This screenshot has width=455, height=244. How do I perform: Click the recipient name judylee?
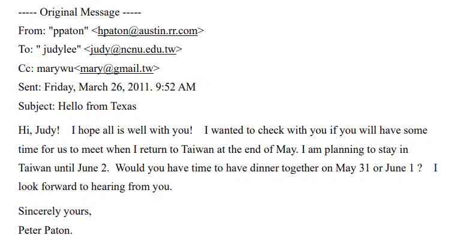point(62,50)
